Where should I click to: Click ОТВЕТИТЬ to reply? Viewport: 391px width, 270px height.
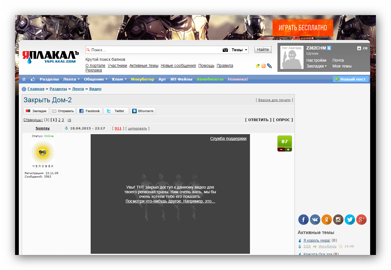258,120
